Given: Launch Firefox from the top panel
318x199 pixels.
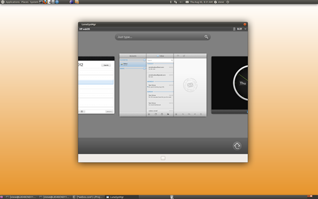Looking at the screenshot, I should [x=45, y=2].
